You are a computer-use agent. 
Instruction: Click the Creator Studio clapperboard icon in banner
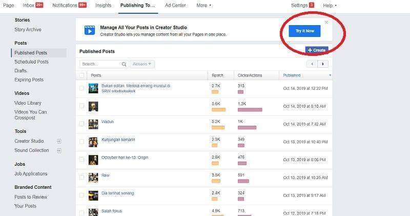pos(90,30)
